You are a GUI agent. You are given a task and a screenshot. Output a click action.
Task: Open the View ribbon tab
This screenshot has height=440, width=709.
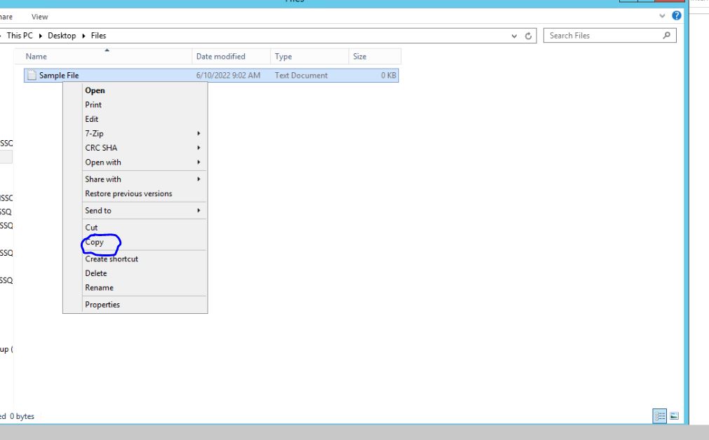(40, 17)
